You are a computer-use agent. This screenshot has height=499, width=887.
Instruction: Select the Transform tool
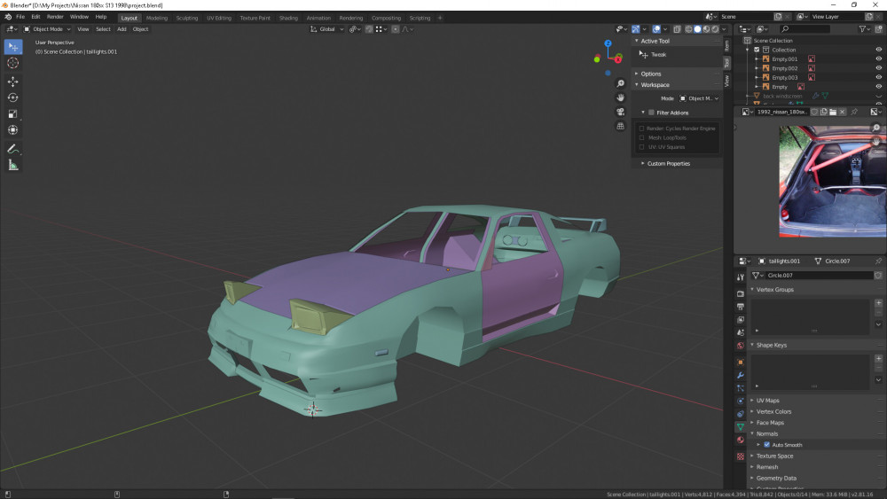click(13, 130)
